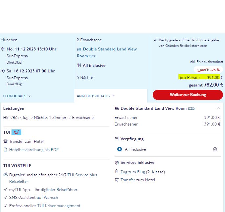Viewport: 225px width, 212px height.
Task: Click the Mo. 11.12.2023 13:10 Uhr departure
Action: [x=32, y=49]
